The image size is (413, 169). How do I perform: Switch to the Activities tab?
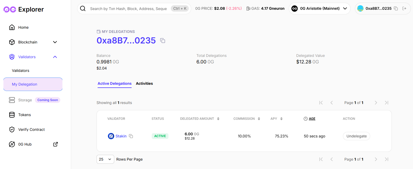(144, 83)
